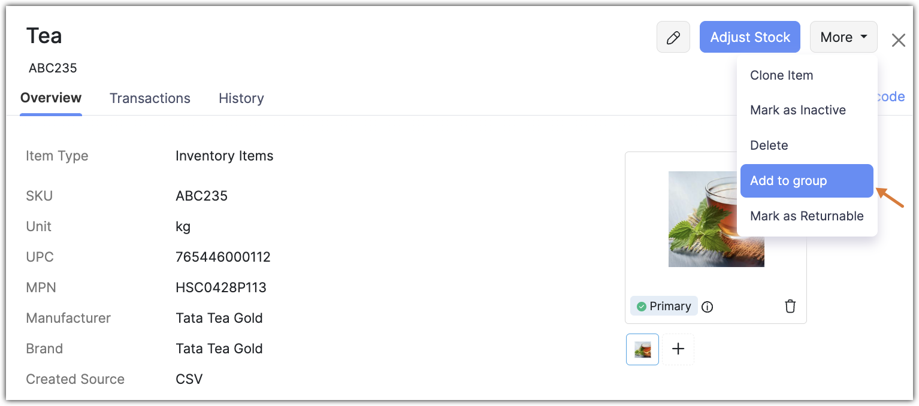Select the small tea image thumbnail
The image size is (919, 406).
click(x=642, y=349)
